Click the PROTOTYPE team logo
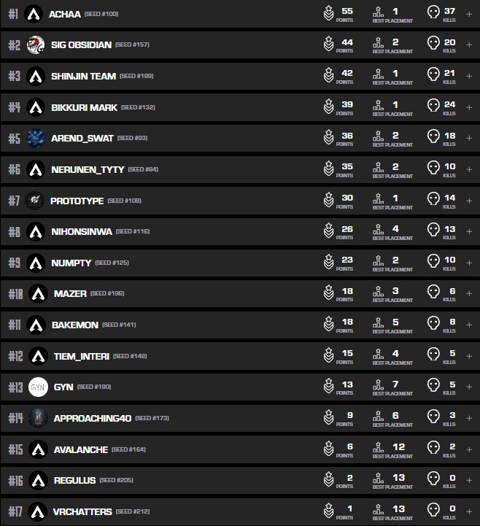 (35, 201)
